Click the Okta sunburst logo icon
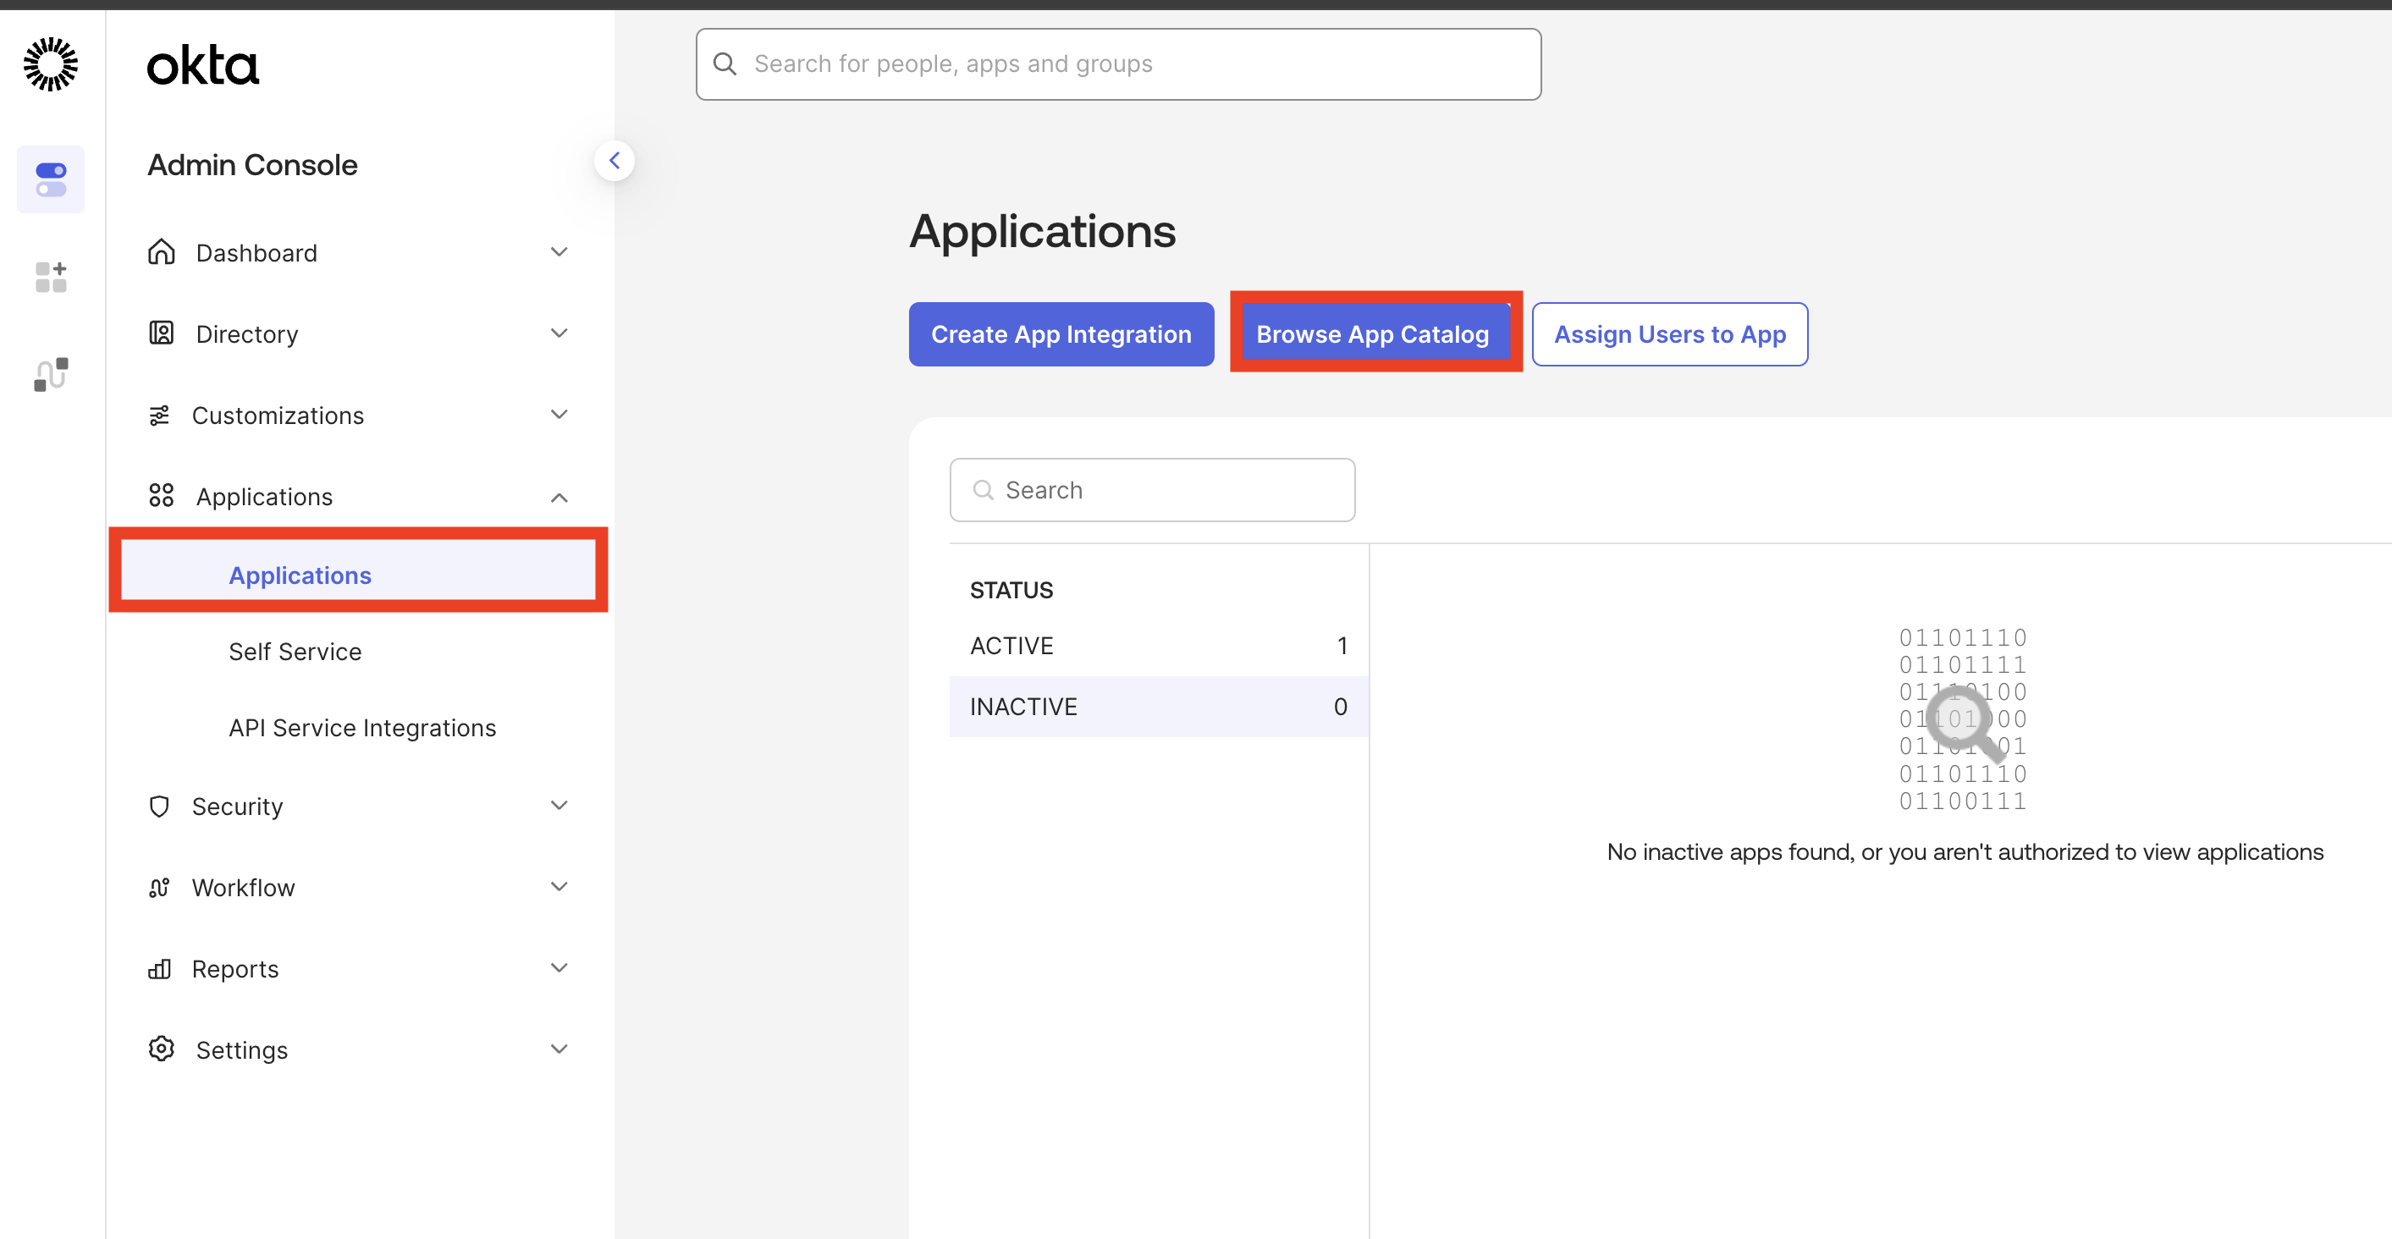 (x=50, y=64)
